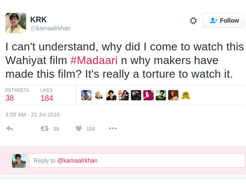Click the first liker avatar in the row
This screenshot has height=184, width=246.
pos(86,95)
